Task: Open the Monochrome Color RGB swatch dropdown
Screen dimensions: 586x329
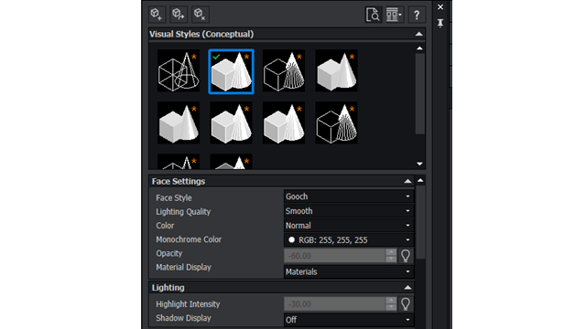Action: pyautogui.click(x=348, y=239)
